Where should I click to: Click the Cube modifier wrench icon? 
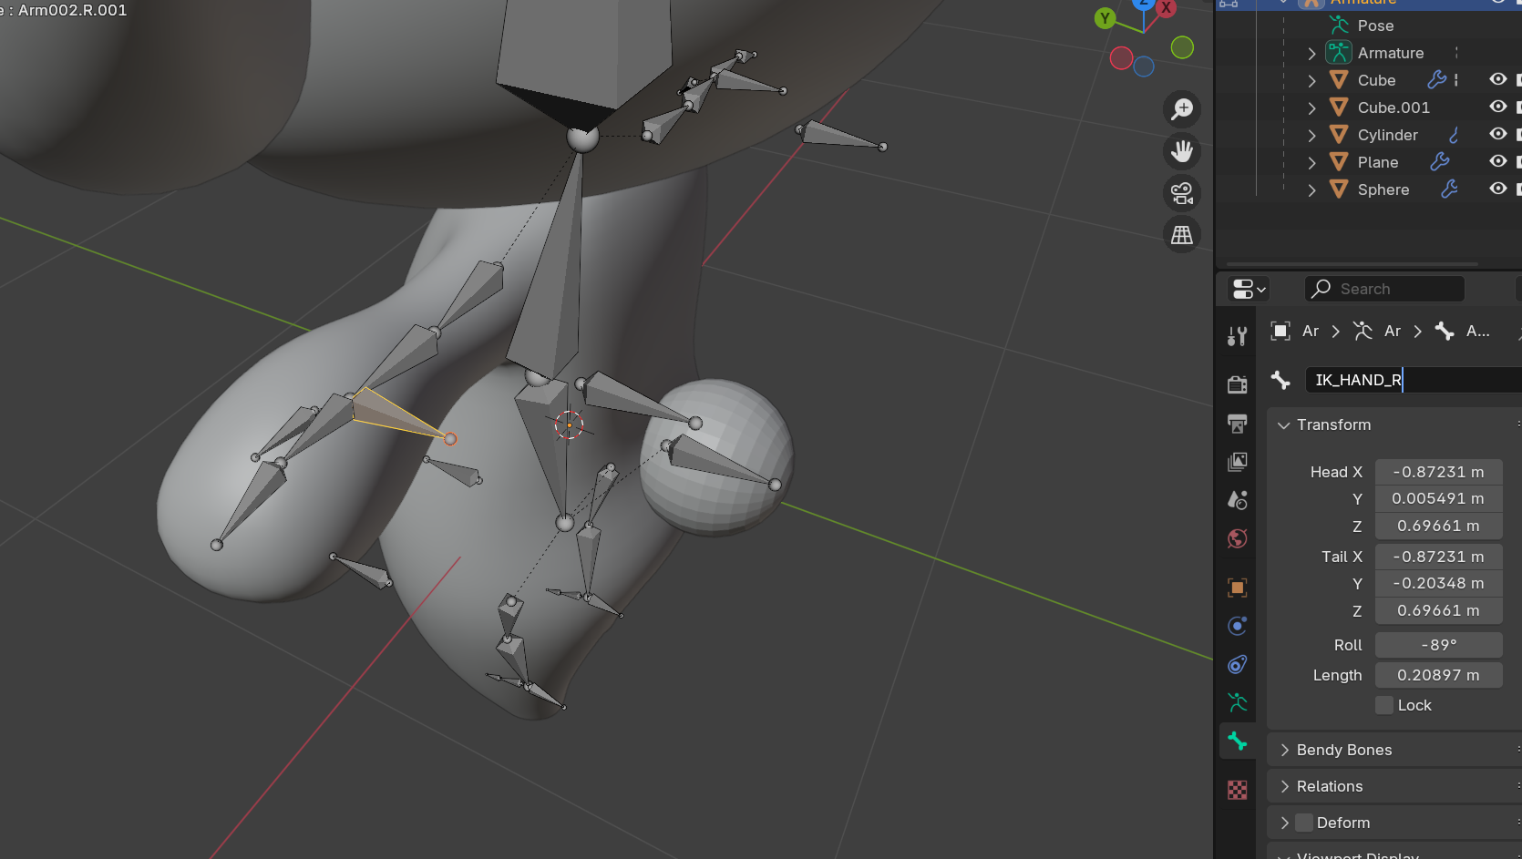(x=1437, y=80)
